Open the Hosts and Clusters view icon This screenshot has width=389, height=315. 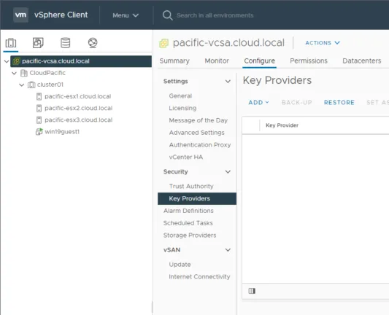click(11, 43)
